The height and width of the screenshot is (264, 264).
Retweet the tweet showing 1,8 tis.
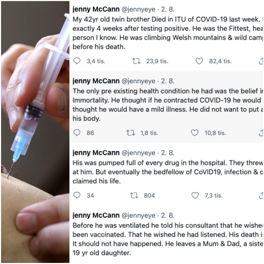click(130, 133)
